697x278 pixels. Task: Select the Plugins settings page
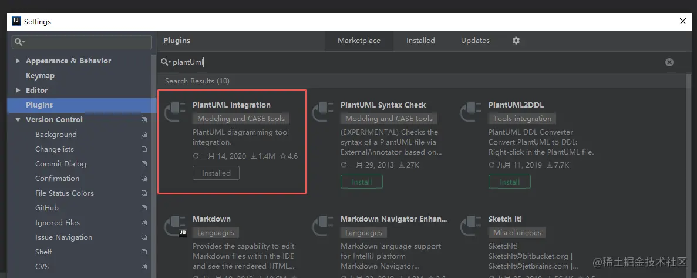82,105
